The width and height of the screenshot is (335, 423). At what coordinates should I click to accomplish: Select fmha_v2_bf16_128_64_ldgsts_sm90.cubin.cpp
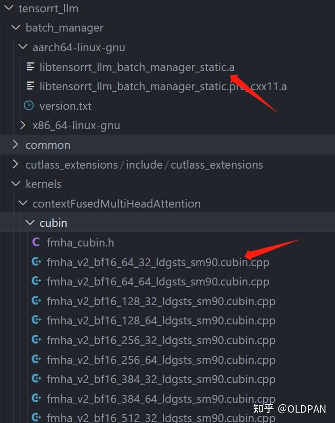coord(161,320)
